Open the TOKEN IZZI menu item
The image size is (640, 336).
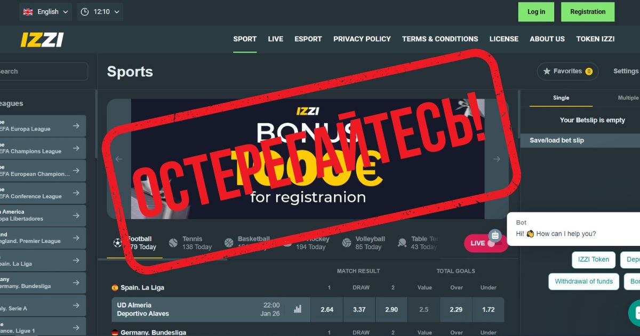pos(595,39)
